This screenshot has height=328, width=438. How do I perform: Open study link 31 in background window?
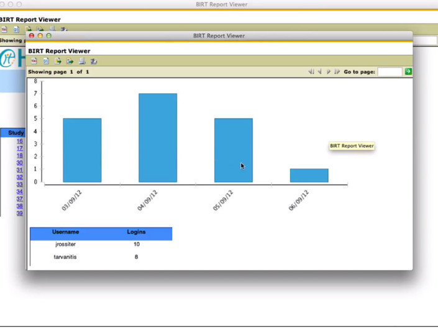coord(19,170)
